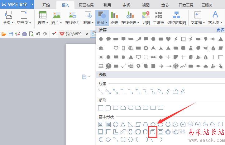Screen dimensions: 225x145
Task: Switch to the 章节 tab
Action: (x=165, y=5)
